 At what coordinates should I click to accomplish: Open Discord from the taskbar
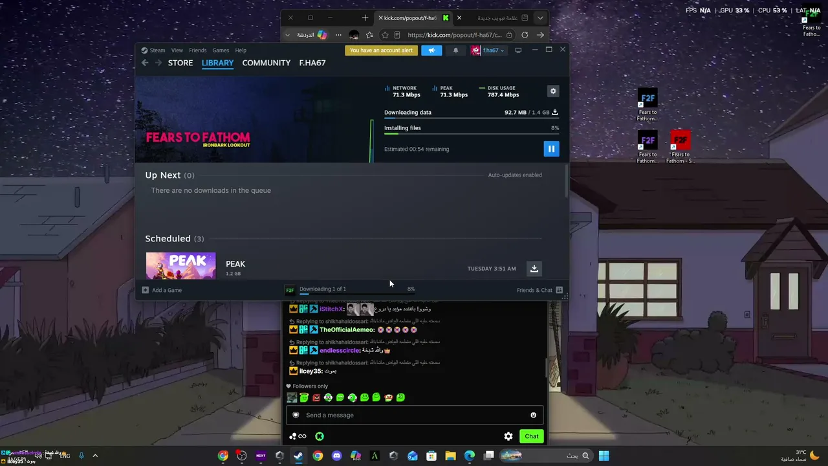(336, 456)
